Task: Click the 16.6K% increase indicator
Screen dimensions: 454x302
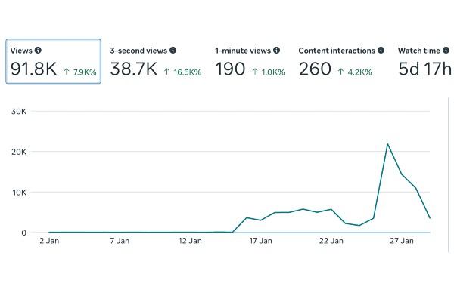Action: [182, 72]
